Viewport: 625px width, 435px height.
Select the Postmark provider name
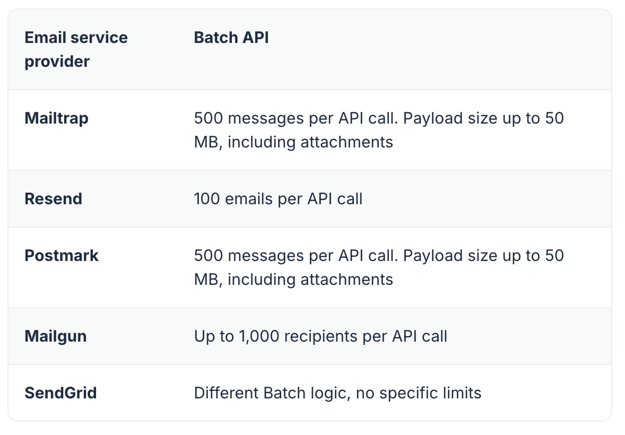pyautogui.click(x=62, y=256)
